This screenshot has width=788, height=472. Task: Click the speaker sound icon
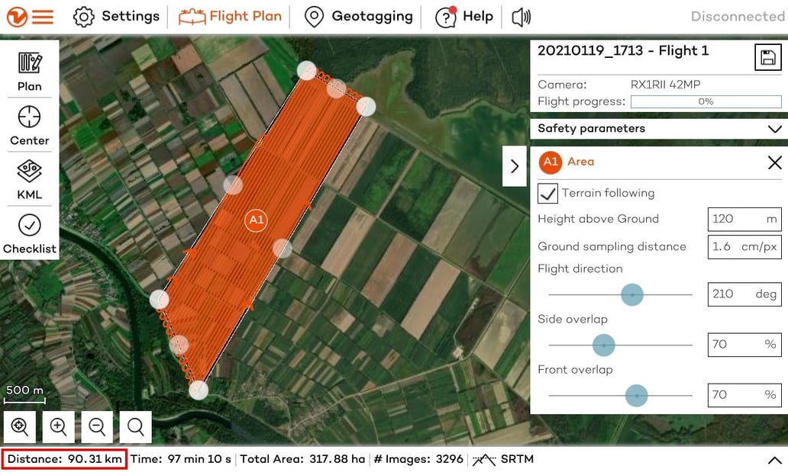(x=521, y=17)
